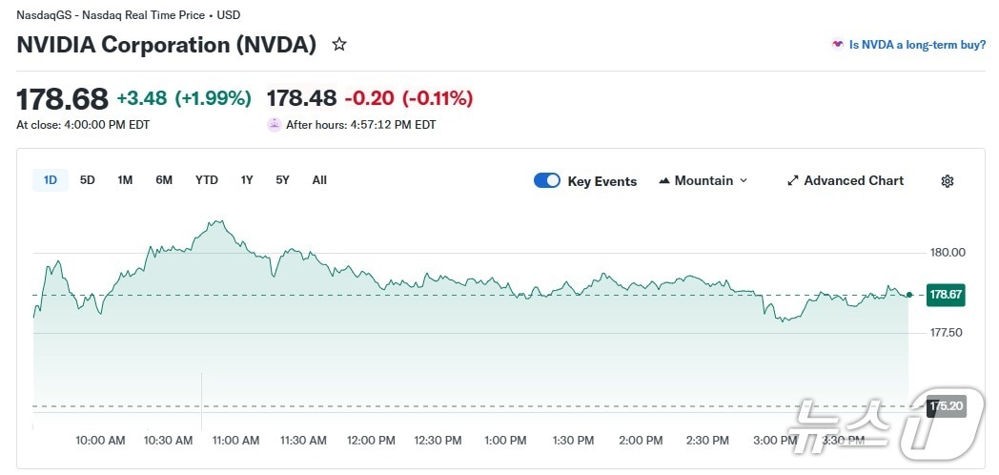Open the Advanced Chart view
Image resolution: width=999 pixels, height=475 pixels.
(x=853, y=181)
